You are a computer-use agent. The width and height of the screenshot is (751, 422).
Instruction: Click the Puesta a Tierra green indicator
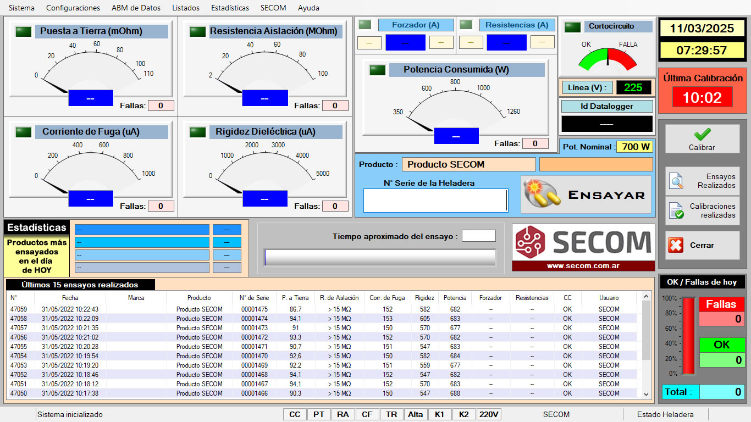[x=24, y=31]
